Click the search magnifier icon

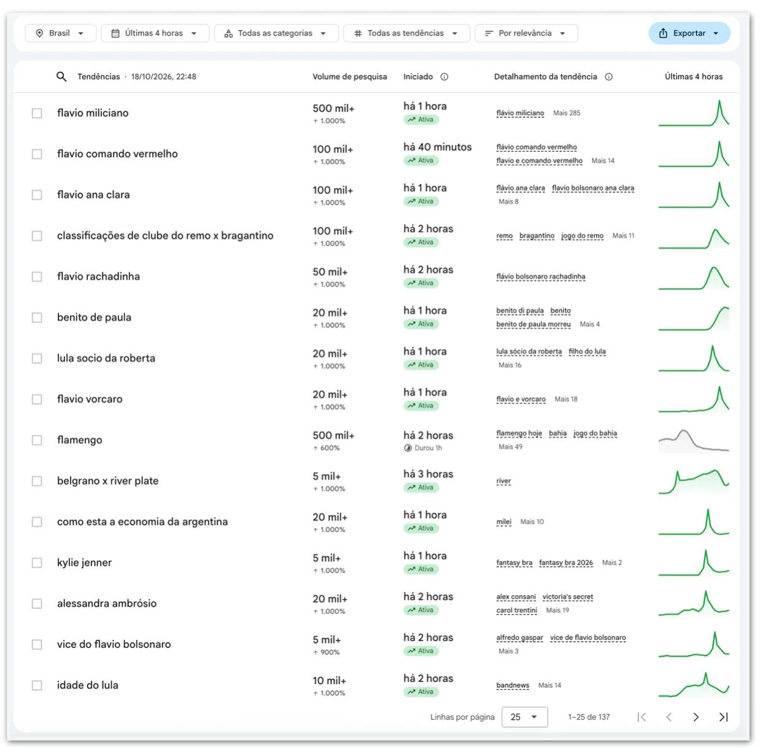[x=61, y=77]
